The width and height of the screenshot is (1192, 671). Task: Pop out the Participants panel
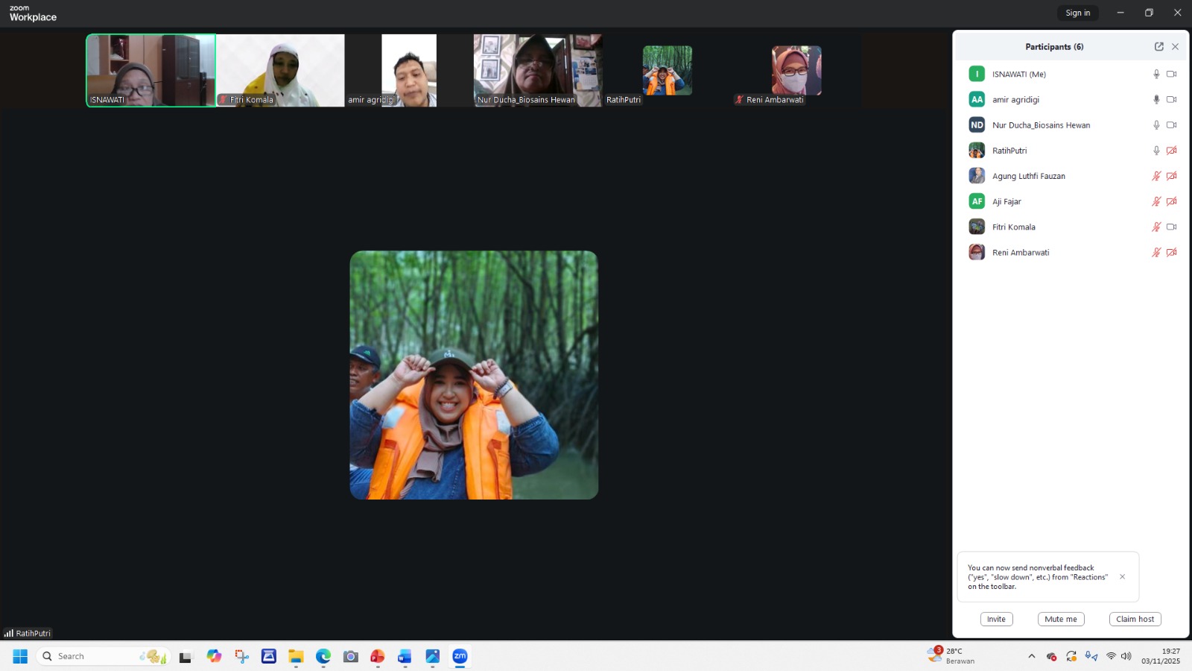click(x=1158, y=47)
